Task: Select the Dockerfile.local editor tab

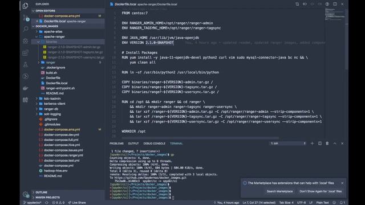Action: 144,4
